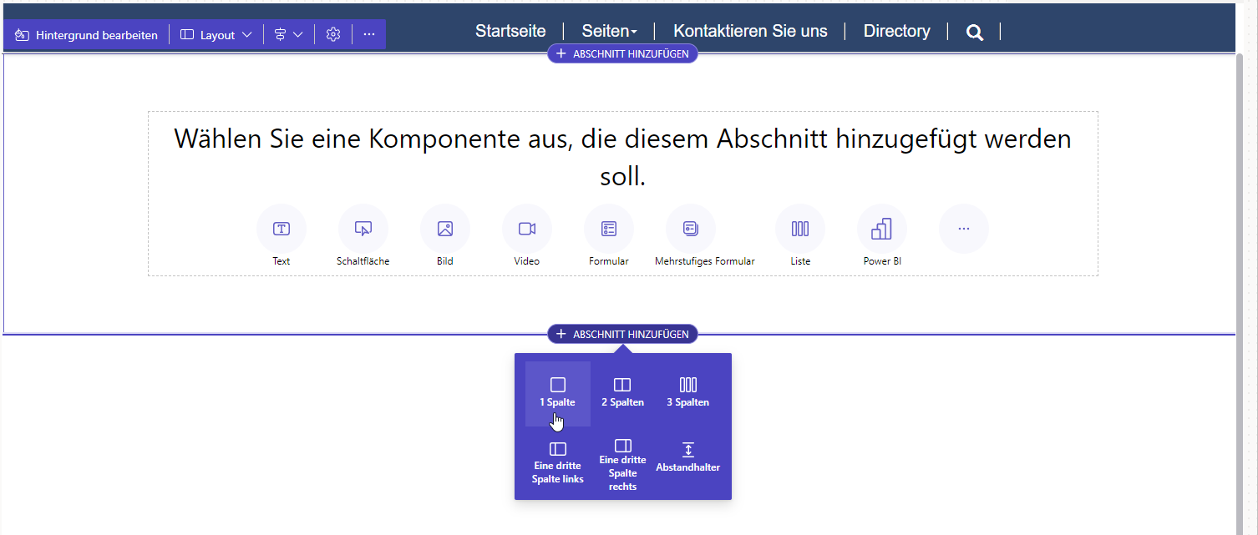Select the Text component
The image size is (1258, 535).
point(282,227)
